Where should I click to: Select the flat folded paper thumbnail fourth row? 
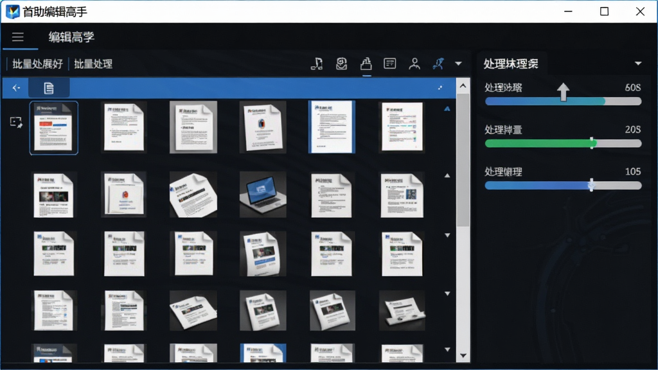(x=402, y=310)
